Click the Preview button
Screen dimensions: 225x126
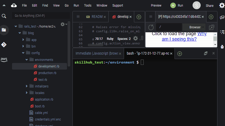coord(156,6)
